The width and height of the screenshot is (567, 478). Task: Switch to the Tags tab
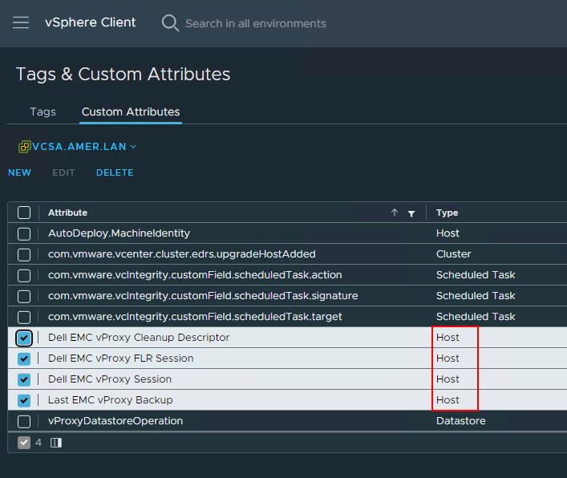pos(43,111)
